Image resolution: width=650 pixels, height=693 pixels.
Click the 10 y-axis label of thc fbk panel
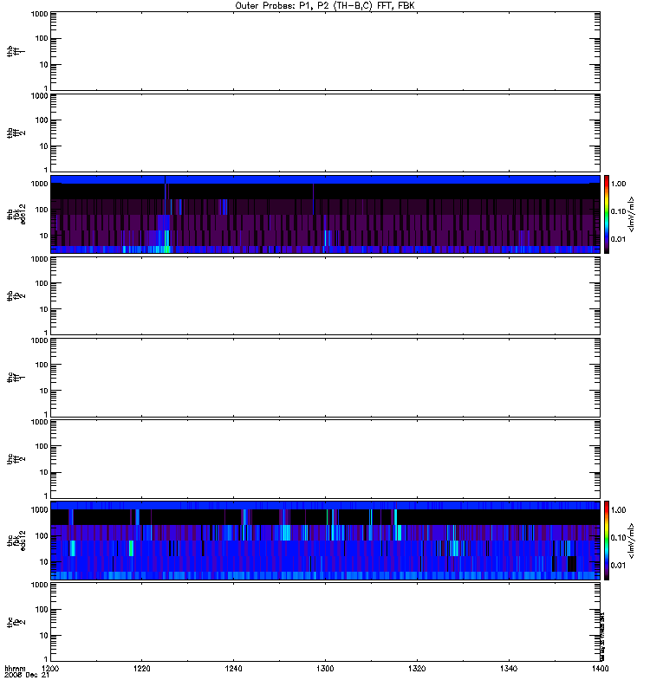44,562
